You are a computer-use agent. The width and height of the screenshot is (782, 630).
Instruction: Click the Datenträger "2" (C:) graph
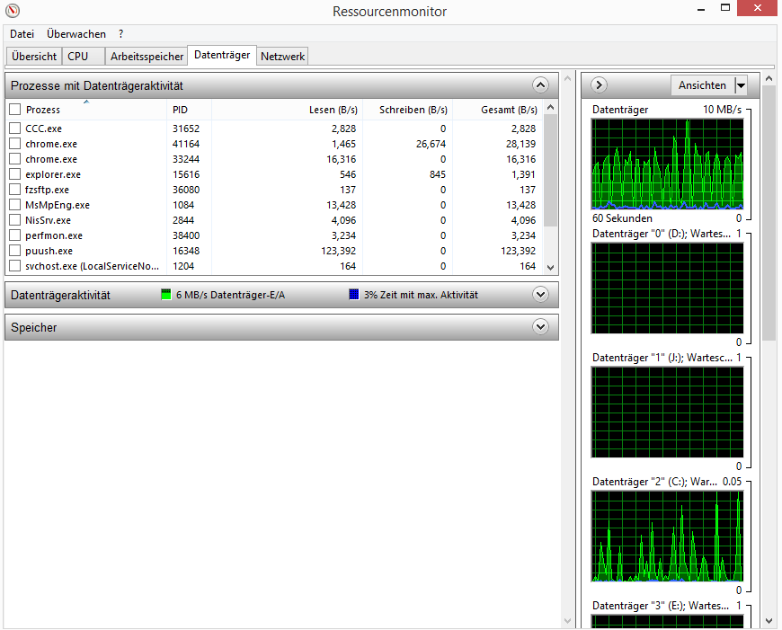[x=667, y=537]
